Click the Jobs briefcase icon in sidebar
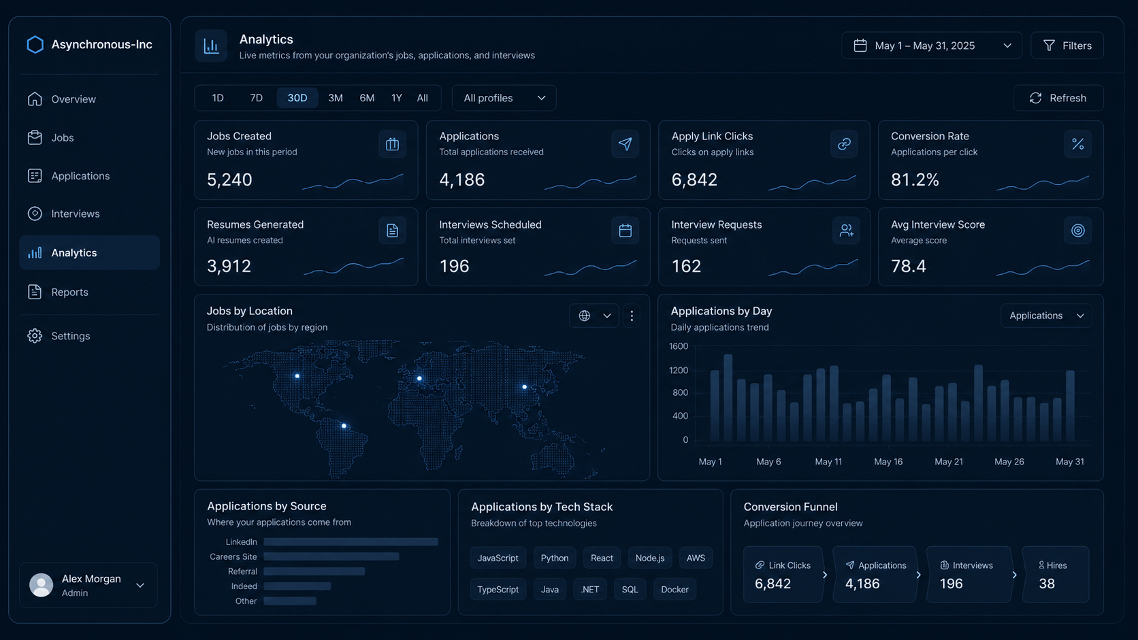The width and height of the screenshot is (1138, 640). (x=35, y=137)
